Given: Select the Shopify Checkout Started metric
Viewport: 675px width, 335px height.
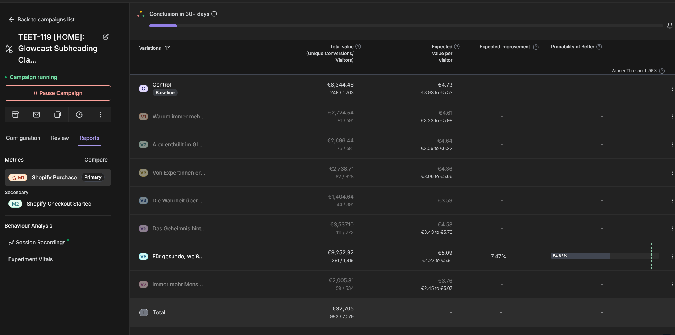Looking at the screenshot, I should [59, 204].
